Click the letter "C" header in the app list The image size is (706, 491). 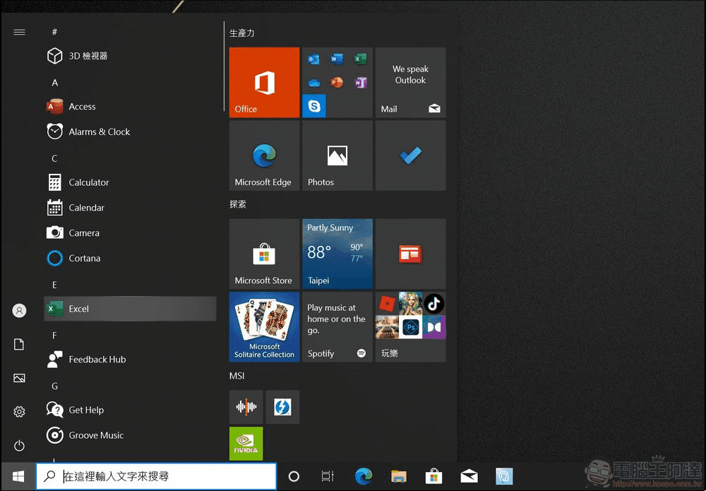54,158
